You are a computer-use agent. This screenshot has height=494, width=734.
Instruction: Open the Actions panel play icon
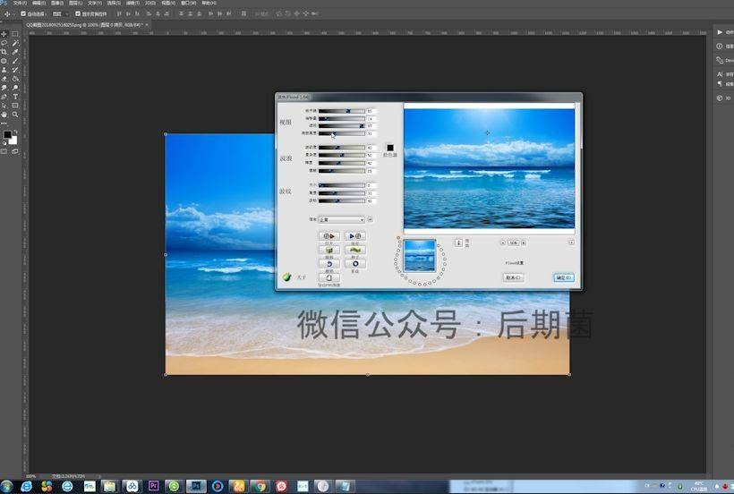pos(720,32)
